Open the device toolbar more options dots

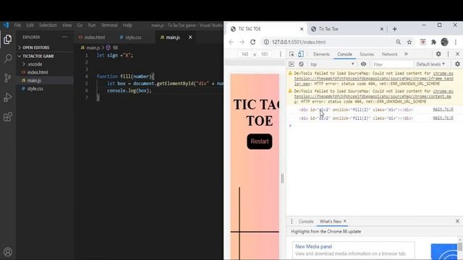click(281, 54)
